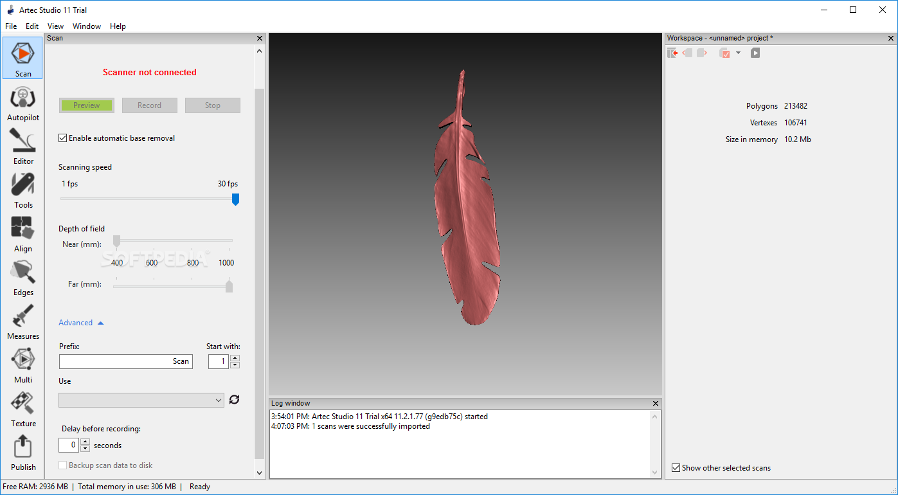
Task: Collapse the Advanced section
Action: click(81, 323)
